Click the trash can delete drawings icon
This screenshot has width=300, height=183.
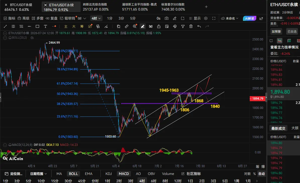point(191,26)
